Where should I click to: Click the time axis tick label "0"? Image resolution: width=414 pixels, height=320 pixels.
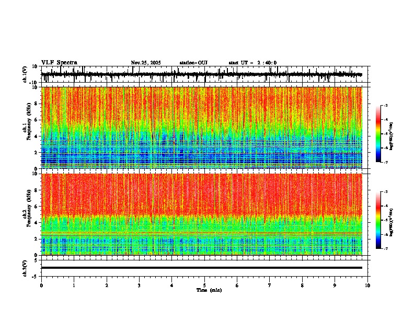pos(41,285)
